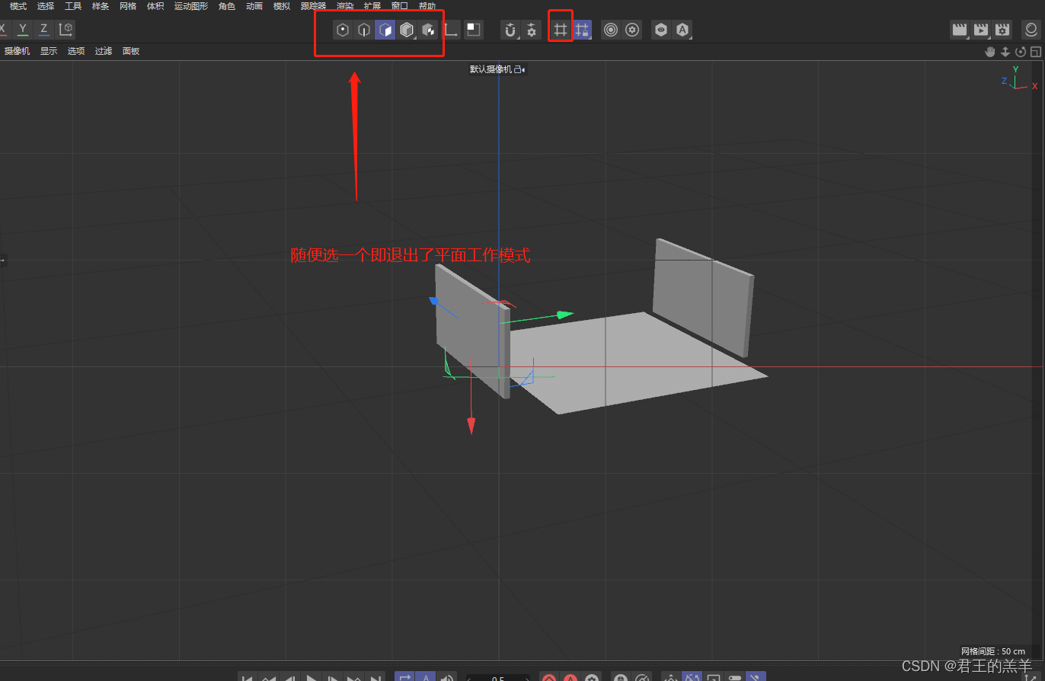This screenshot has height=681, width=1045.
Task: Open the 跟踪器 menu
Action: click(x=313, y=6)
